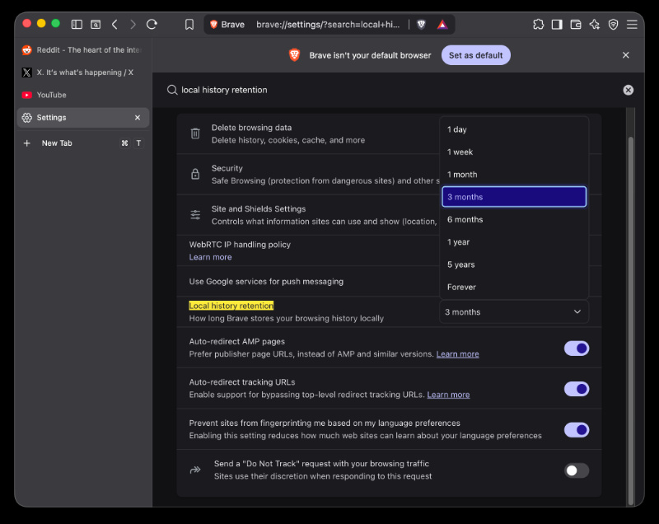Click the Set as default button

[x=476, y=55]
